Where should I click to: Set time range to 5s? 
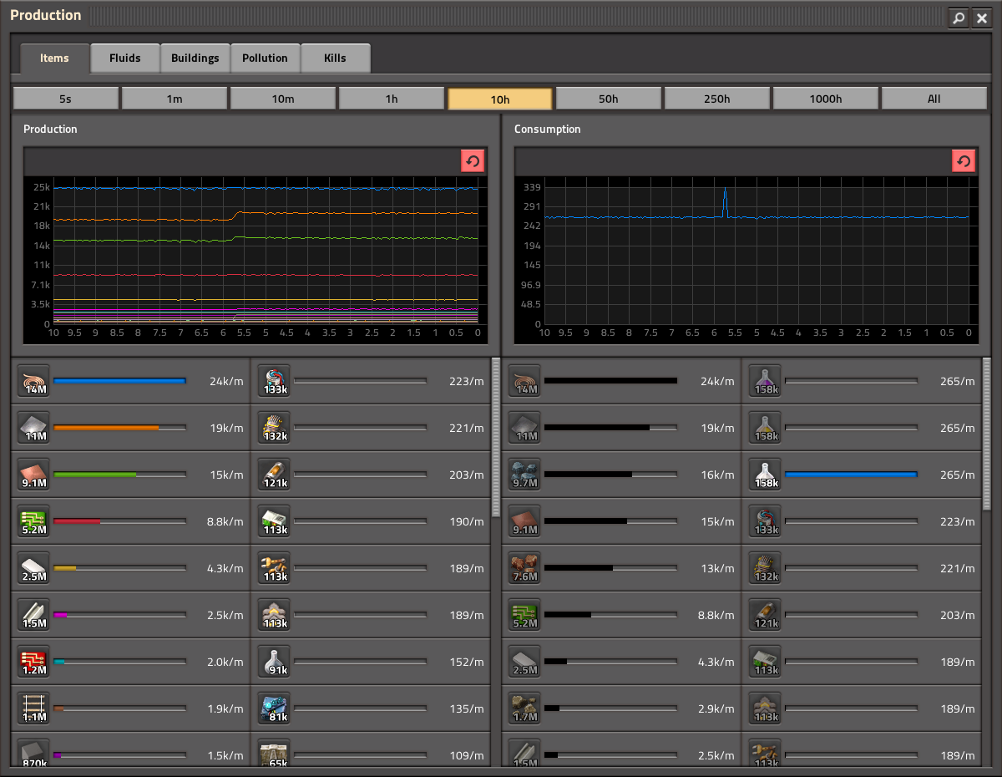[66, 99]
